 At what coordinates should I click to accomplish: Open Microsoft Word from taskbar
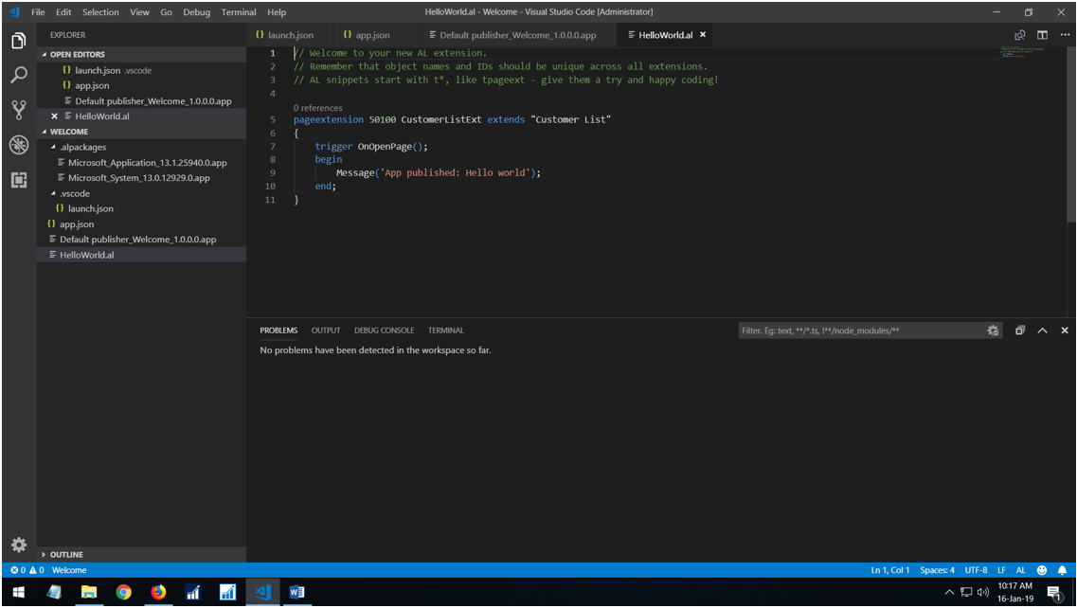[x=296, y=592]
